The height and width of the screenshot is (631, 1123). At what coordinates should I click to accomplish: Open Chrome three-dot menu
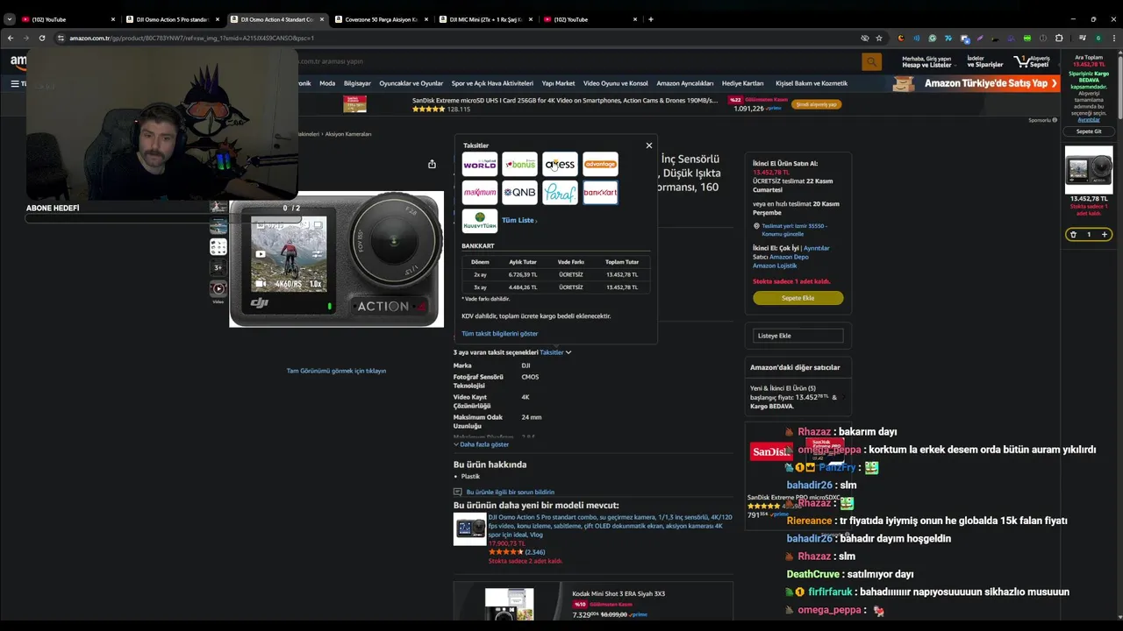coord(1113,38)
